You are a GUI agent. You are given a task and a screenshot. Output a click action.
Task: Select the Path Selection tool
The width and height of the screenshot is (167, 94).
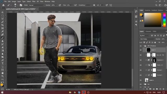[2, 67]
